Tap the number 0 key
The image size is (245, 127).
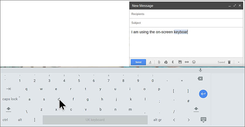153,81
